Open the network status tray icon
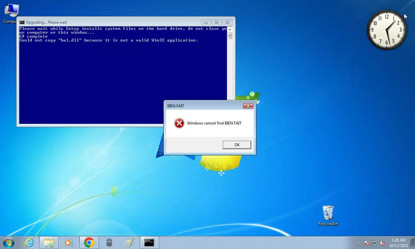The height and width of the screenshot is (249, 415). pos(374,243)
